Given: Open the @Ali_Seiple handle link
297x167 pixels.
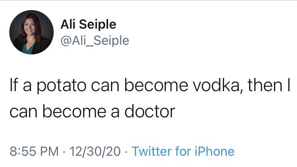Looking at the screenshot, I should coord(94,40).
